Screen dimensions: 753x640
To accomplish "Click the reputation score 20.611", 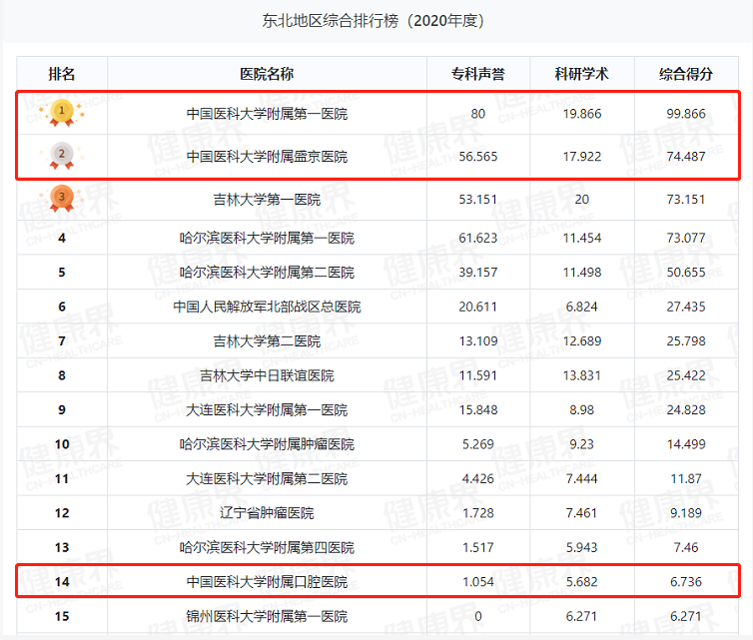I will coord(477,307).
